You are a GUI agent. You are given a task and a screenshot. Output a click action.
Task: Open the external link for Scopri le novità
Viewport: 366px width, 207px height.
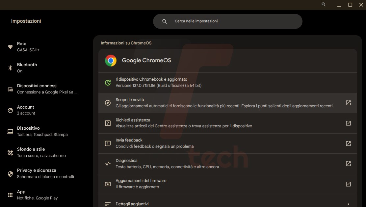(348, 103)
